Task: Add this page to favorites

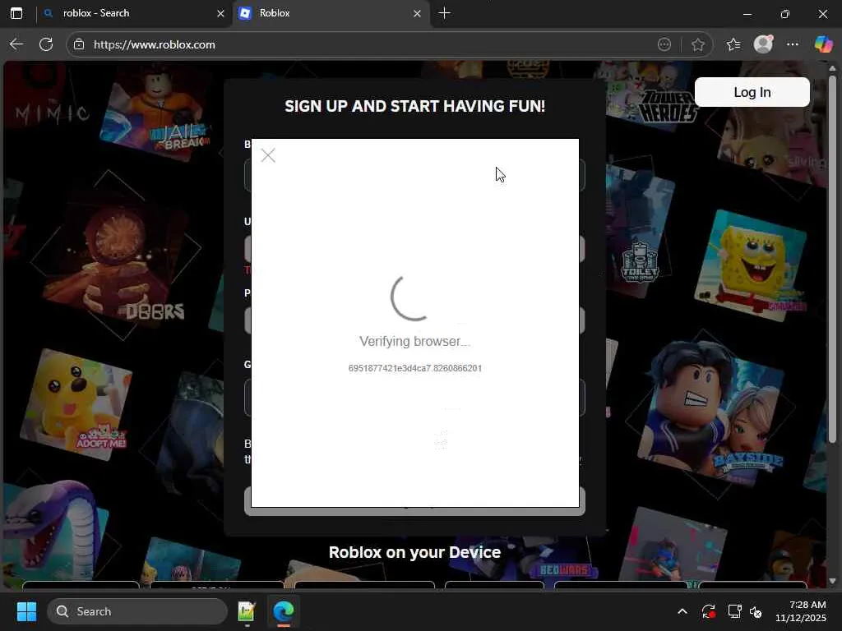Action: [697, 44]
